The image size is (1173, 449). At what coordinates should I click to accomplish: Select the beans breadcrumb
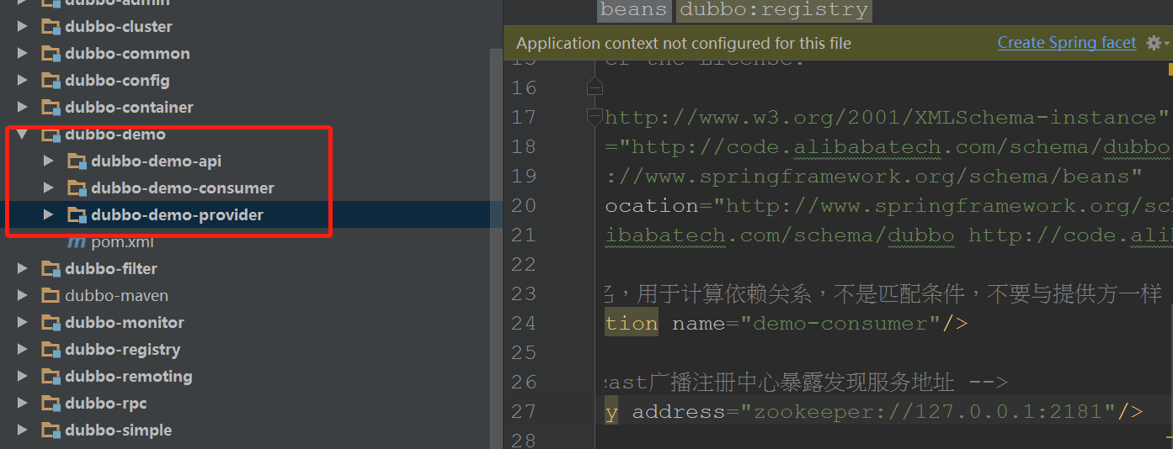(635, 10)
